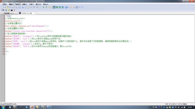The width and height of the screenshot is (195, 109).
Task: Click the header Content-type code line
Action: pos(29,31)
